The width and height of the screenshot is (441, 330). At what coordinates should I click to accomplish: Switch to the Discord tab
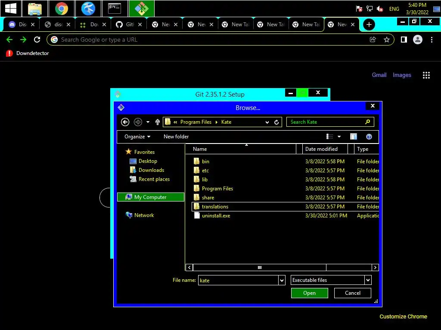point(21,24)
